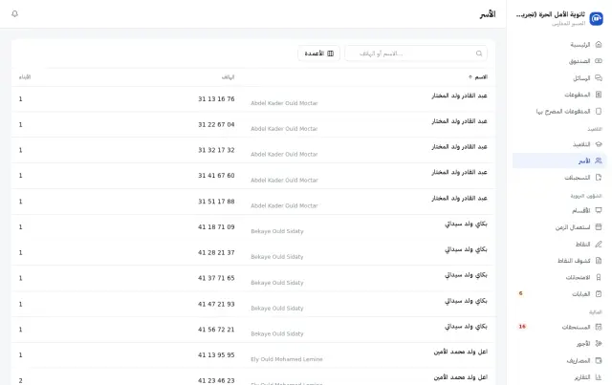
Task: Click the search magnifier icon
Action: (479, 53)
